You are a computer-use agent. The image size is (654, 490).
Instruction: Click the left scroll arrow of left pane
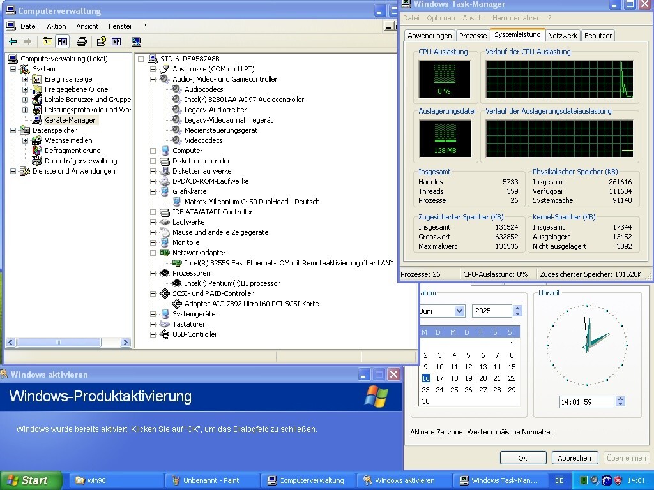click(11, 343)
